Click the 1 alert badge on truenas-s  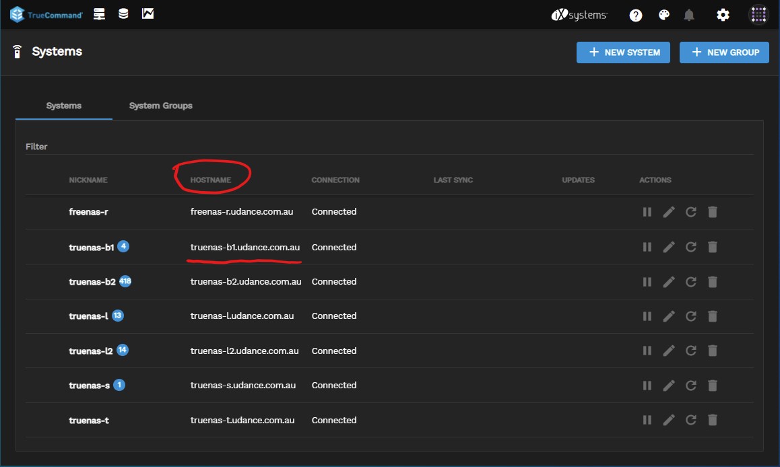(x=119, y=384)
